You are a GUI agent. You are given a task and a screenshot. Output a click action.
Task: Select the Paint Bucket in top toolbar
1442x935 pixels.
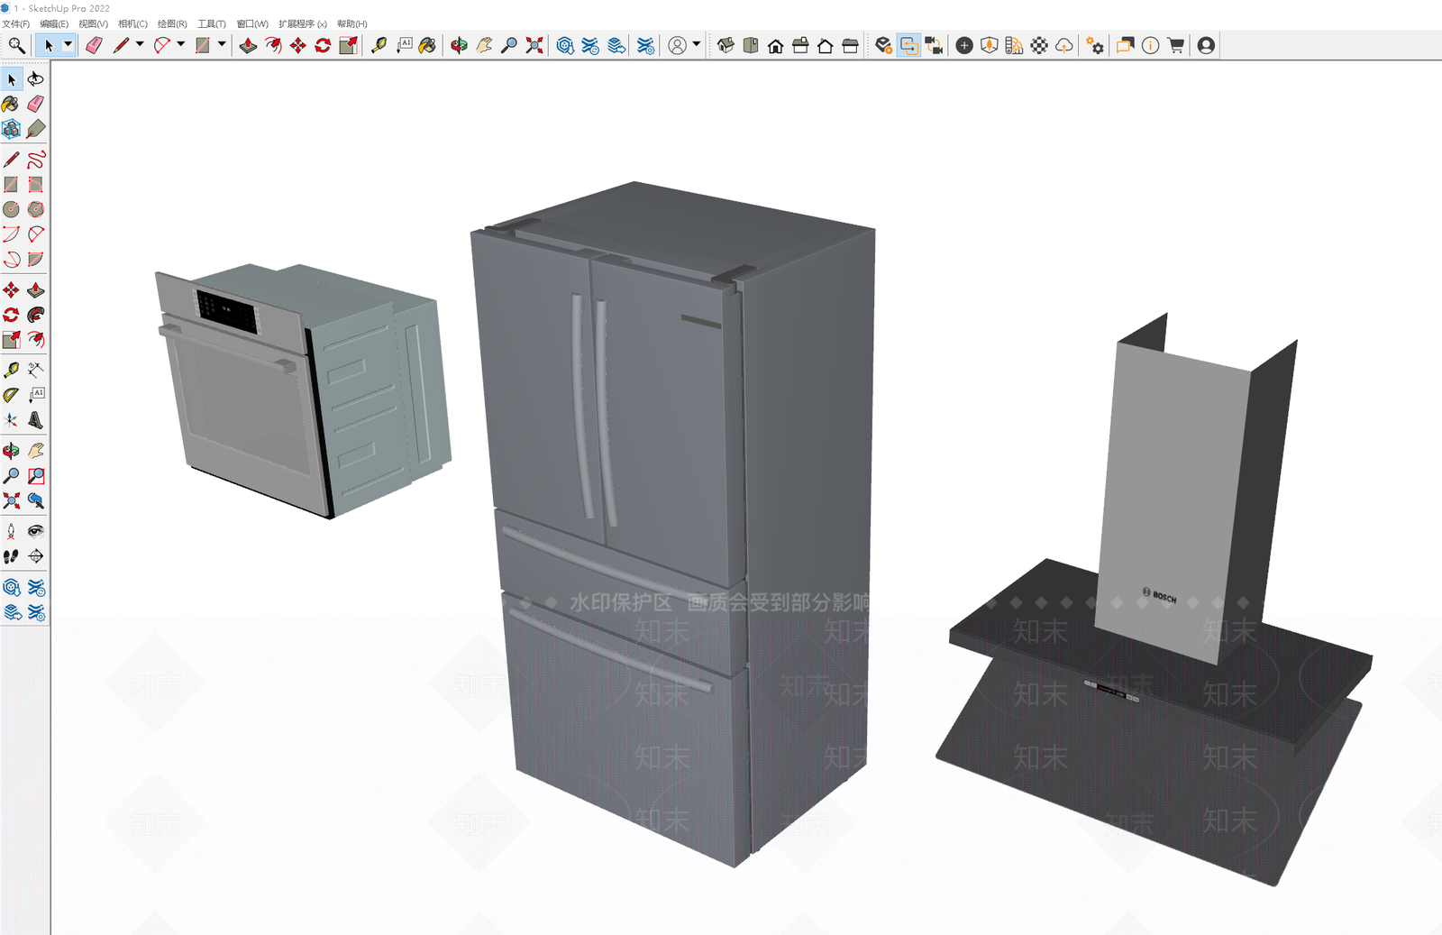(427, 45)
